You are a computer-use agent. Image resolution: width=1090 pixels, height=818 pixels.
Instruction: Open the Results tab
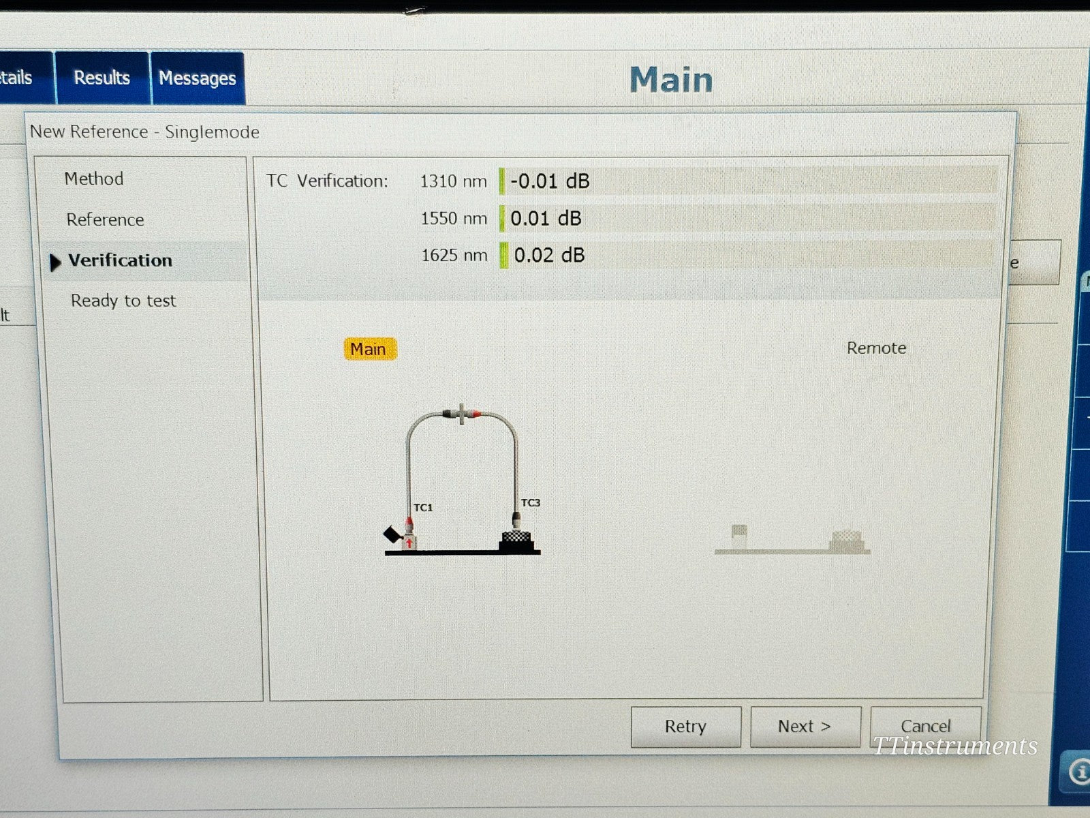[x=102, y=78]
